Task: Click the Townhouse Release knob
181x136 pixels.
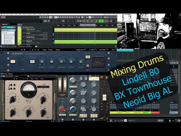Action: click(x=71, y=62)
